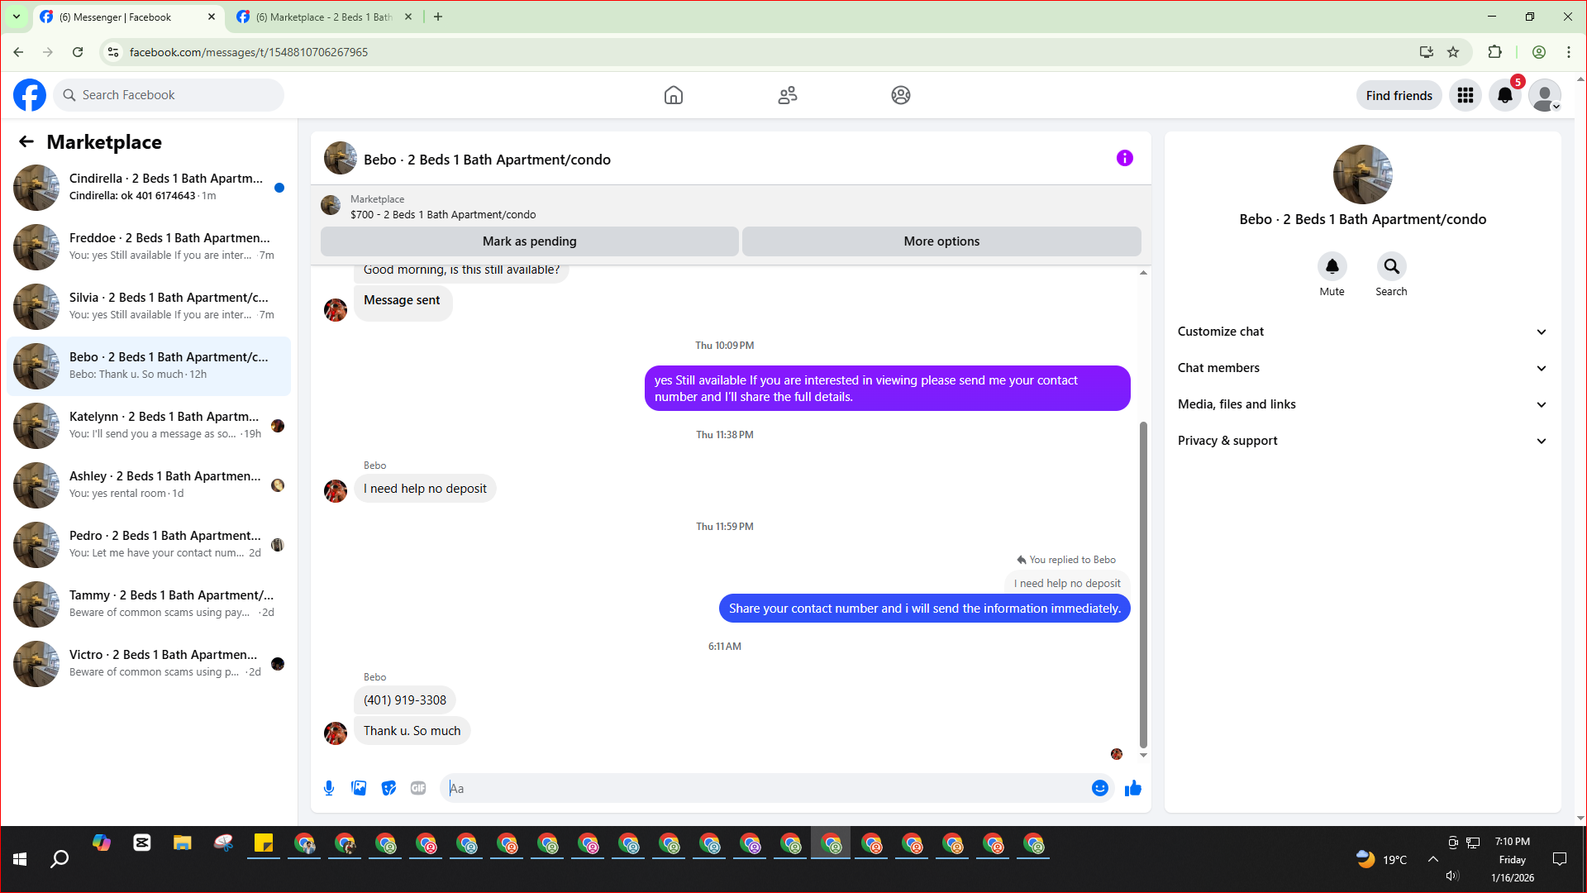Open Facebook menu grid icon

tap(1465, 95)
